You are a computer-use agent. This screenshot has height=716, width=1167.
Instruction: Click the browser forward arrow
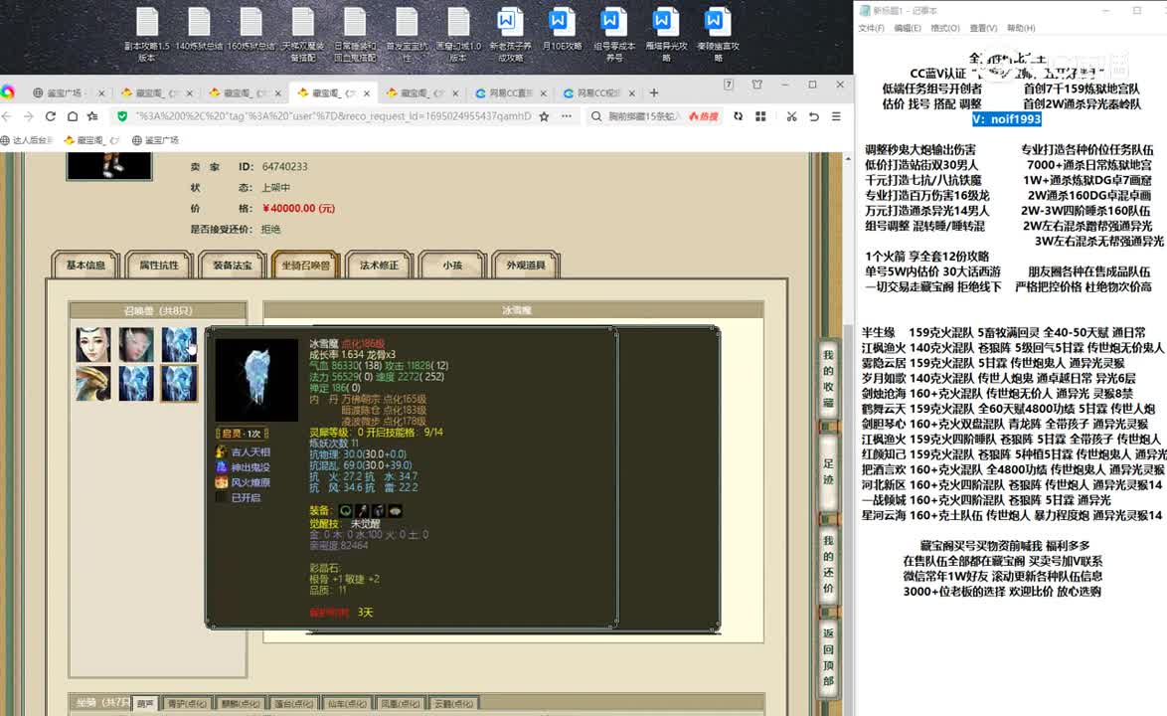[28, 116]
